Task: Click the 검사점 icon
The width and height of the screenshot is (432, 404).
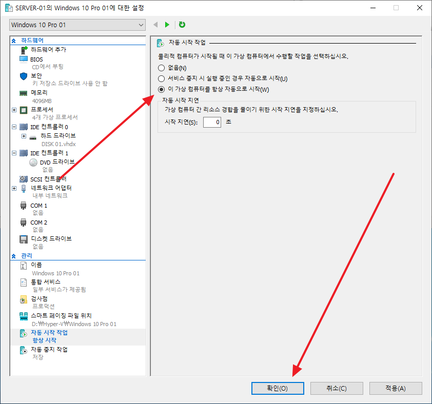Action: [x=24, y=299]
